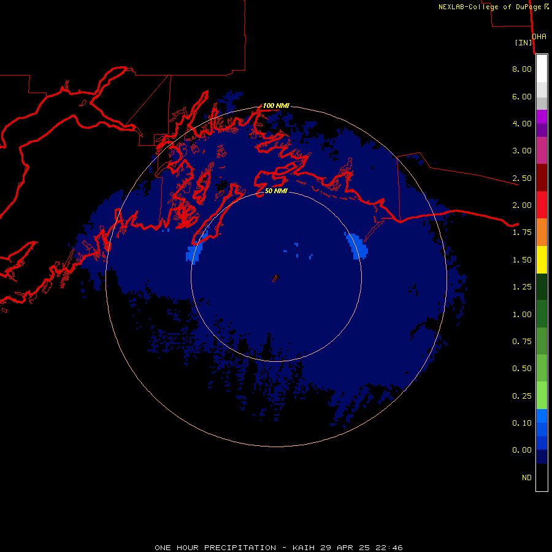Pick the black ND swatch

(x=542, y=477)
